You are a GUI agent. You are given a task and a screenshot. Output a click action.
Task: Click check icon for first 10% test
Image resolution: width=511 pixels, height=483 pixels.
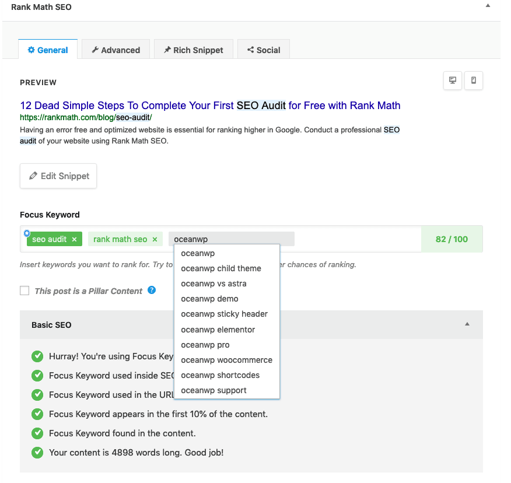tap(37, 414)
